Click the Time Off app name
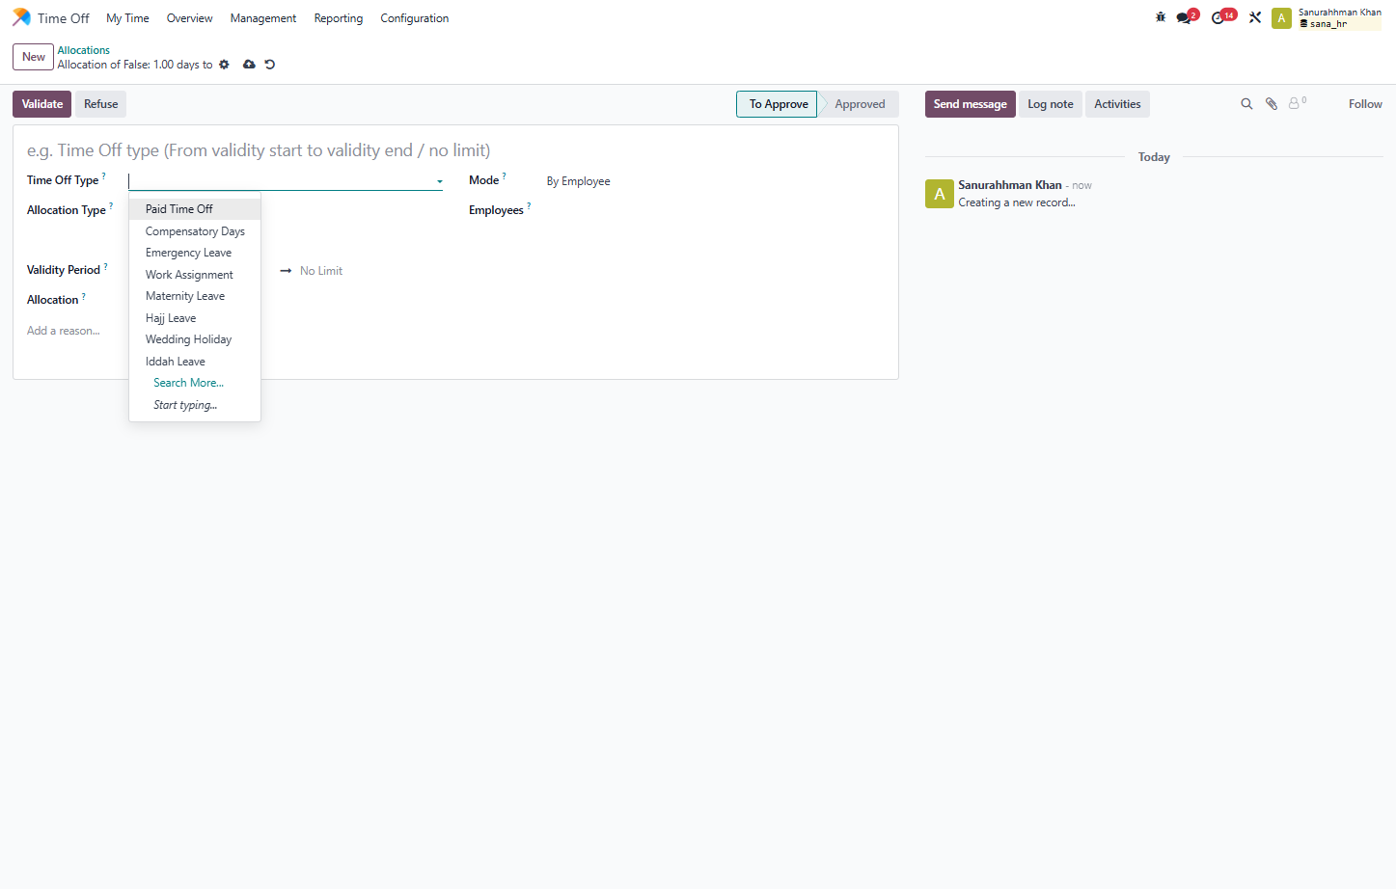This screenshot has width=1396, height=889. (64, 18)
